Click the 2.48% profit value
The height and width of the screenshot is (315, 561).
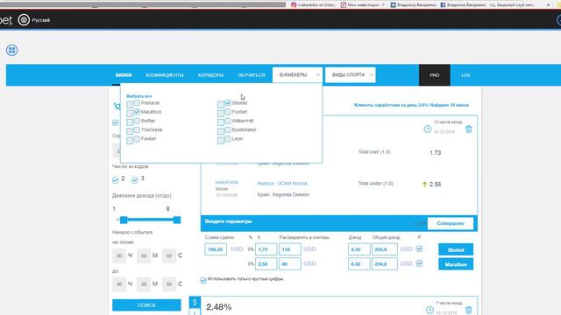219,307
